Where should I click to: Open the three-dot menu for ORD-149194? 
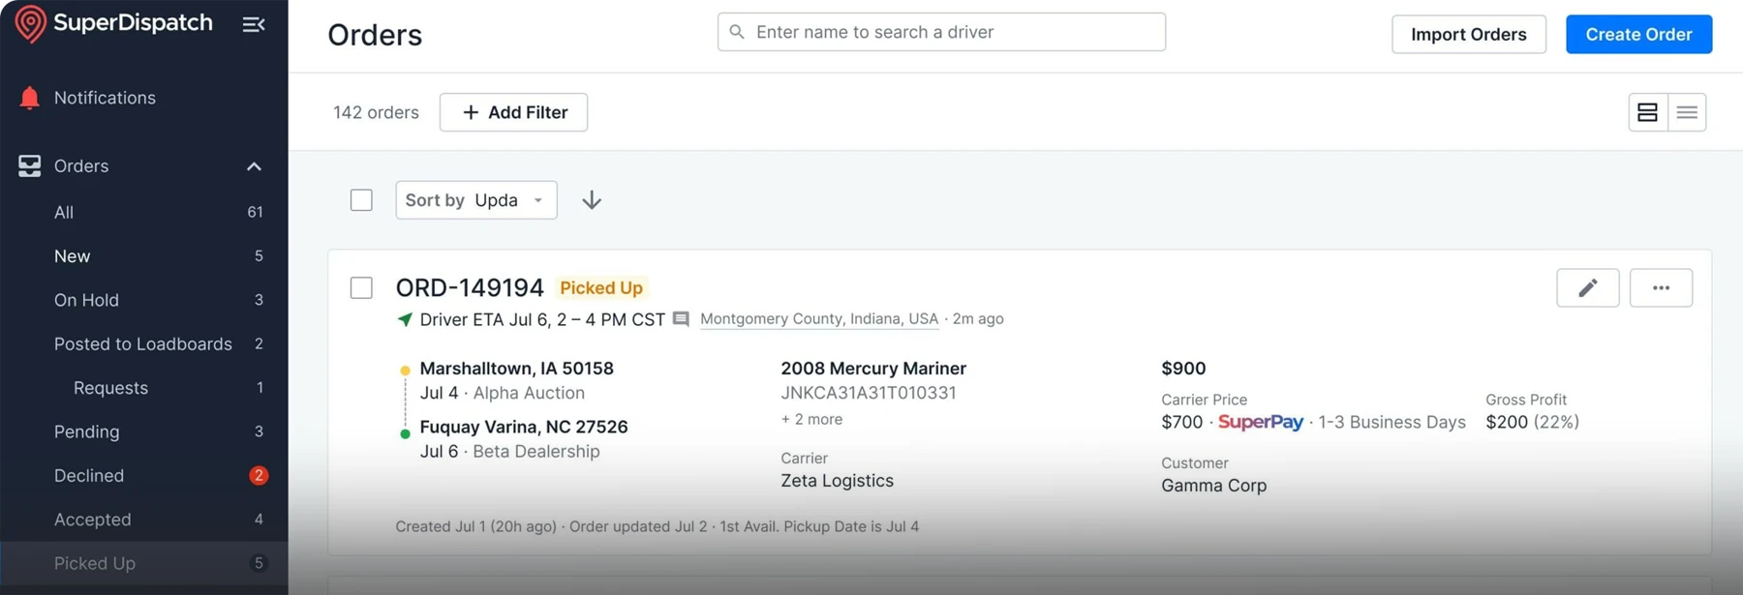[x=1661, y=287]
